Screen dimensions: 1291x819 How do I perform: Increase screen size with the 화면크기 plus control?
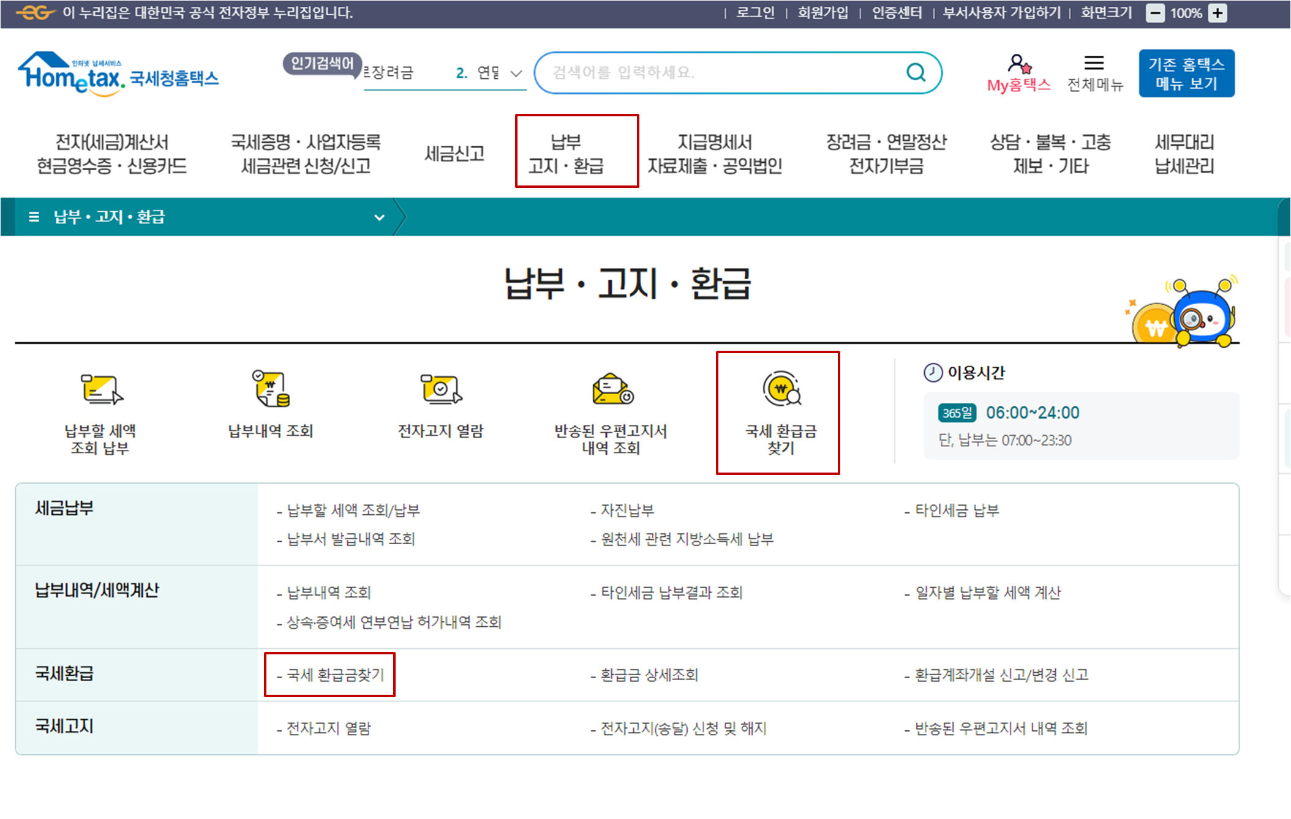click(1218, 12)
